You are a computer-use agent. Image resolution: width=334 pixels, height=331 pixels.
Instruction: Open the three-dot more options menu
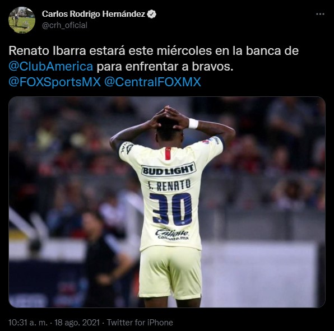[x=320, y=14]
